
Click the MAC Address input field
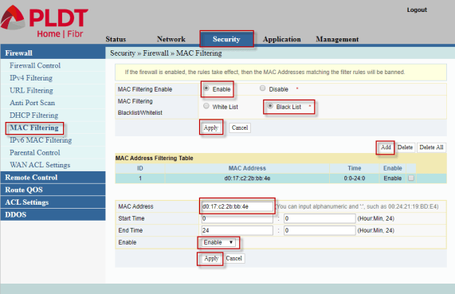pos(237,206)
